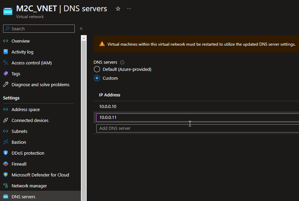Open Diagnose and solve problems

40,85
